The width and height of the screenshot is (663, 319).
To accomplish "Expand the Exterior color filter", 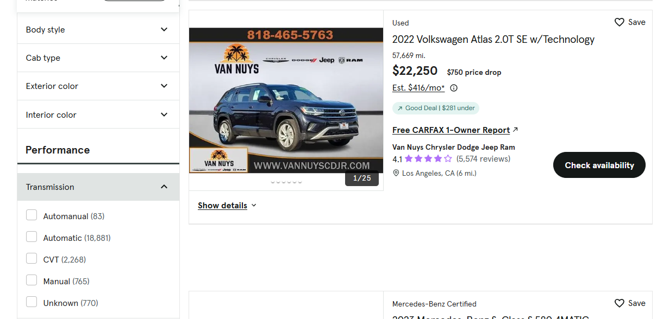I will tap(98, 86).
